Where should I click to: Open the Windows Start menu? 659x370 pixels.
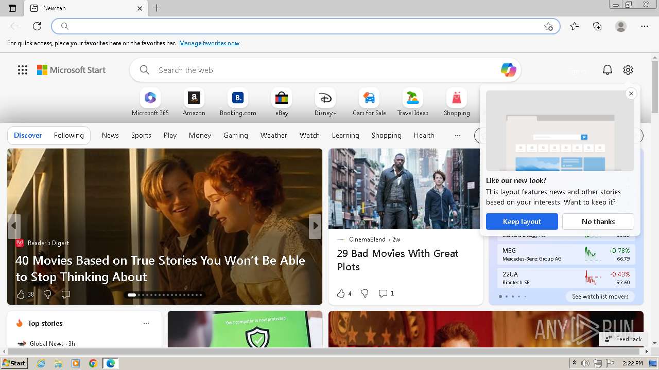14,363
